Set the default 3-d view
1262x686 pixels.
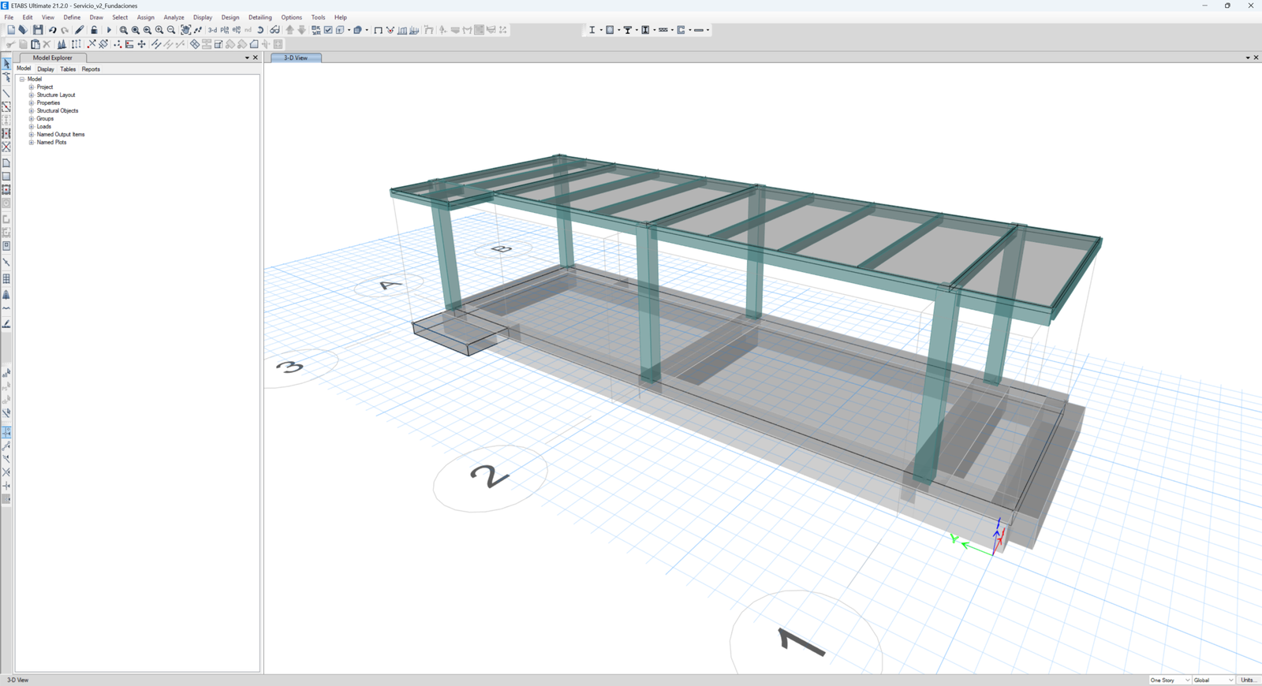point(212,30)
